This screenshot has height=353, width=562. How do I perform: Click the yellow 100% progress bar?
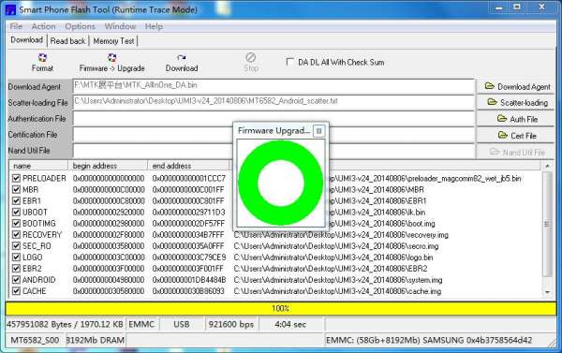pyautogui.click(x=281, y=309)
